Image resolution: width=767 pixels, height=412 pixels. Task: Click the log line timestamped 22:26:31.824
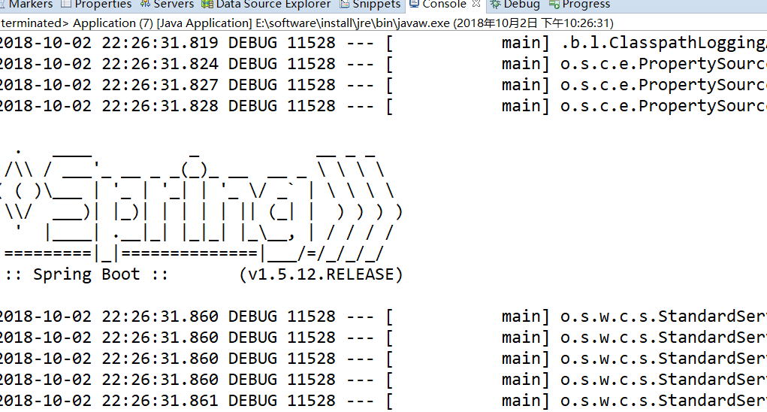click(383, 64)
